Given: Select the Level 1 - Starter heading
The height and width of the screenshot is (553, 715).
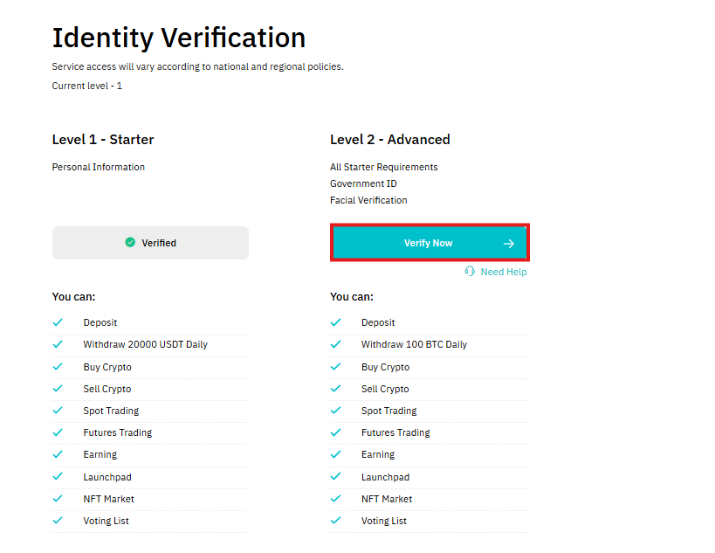Looking at the screenshot, I should [x=103, y=140].
